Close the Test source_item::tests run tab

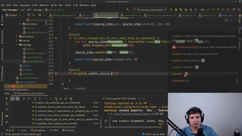coord(45,93)
